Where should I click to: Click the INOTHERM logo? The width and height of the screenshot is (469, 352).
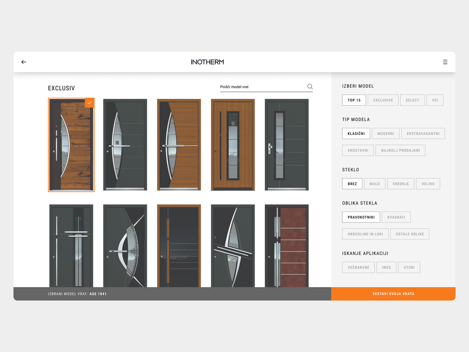(x=207, y=62)
